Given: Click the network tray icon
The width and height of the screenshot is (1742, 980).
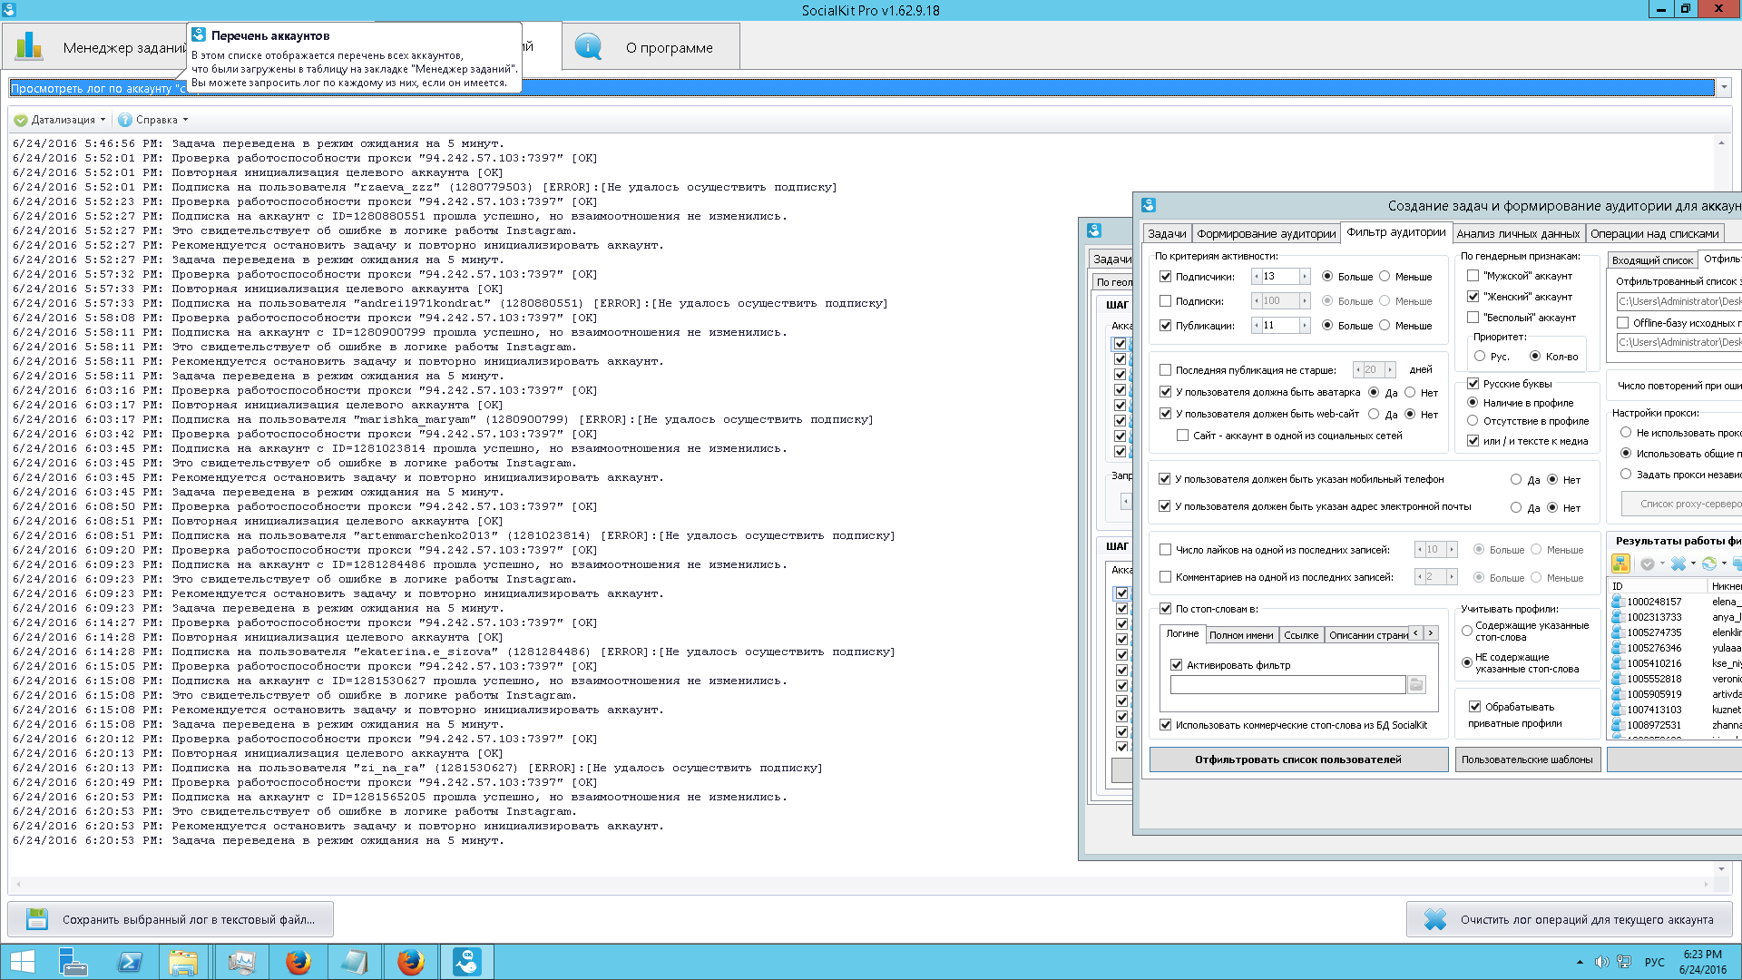Looking at the screenshot, I should tap(1624, 962).
